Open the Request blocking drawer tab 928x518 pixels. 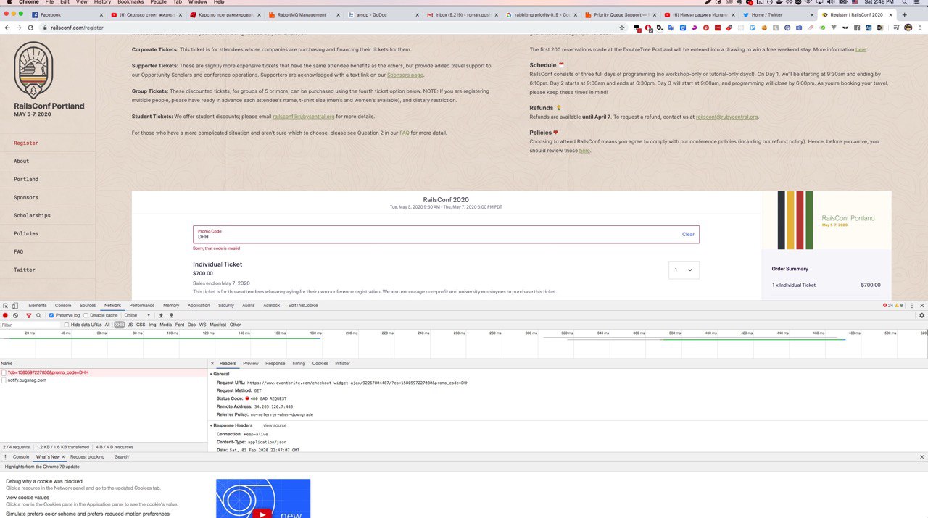click(87, 457)
